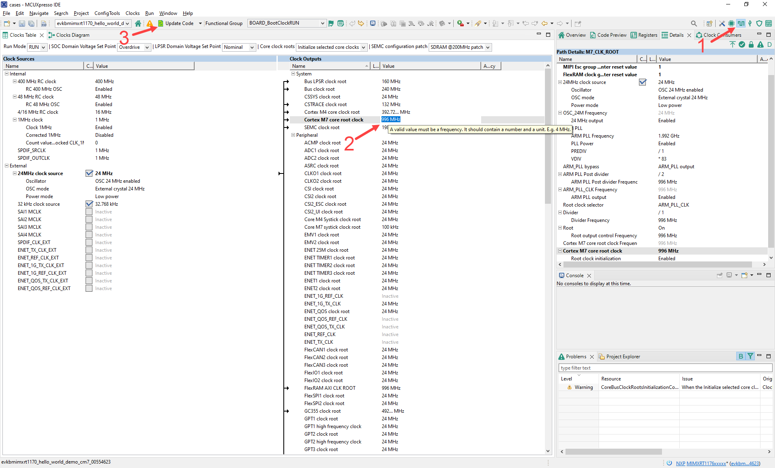Screen dimensions: 775x468
Task: Click the lock icon in Details panel
Action: [751, 44]
